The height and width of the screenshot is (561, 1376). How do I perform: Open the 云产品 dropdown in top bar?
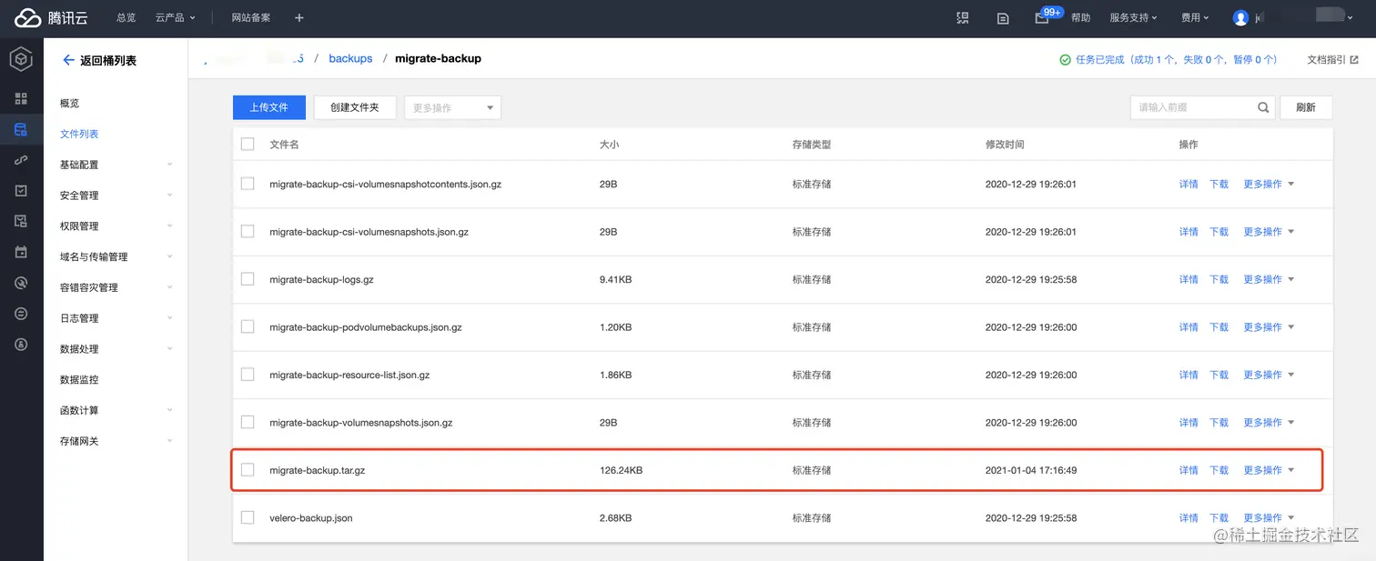click(x=176, y=18)
